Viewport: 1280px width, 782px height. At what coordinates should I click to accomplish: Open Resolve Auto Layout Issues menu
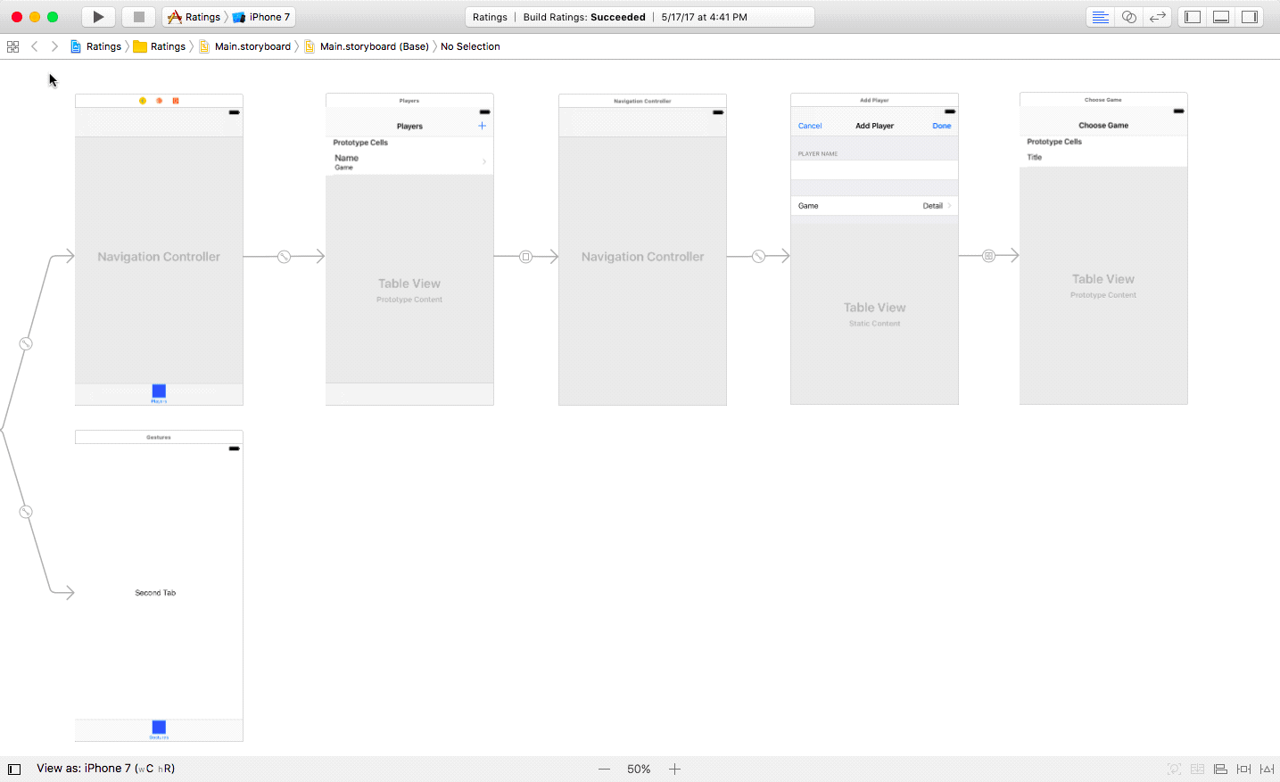click(x=1267, y=769)
